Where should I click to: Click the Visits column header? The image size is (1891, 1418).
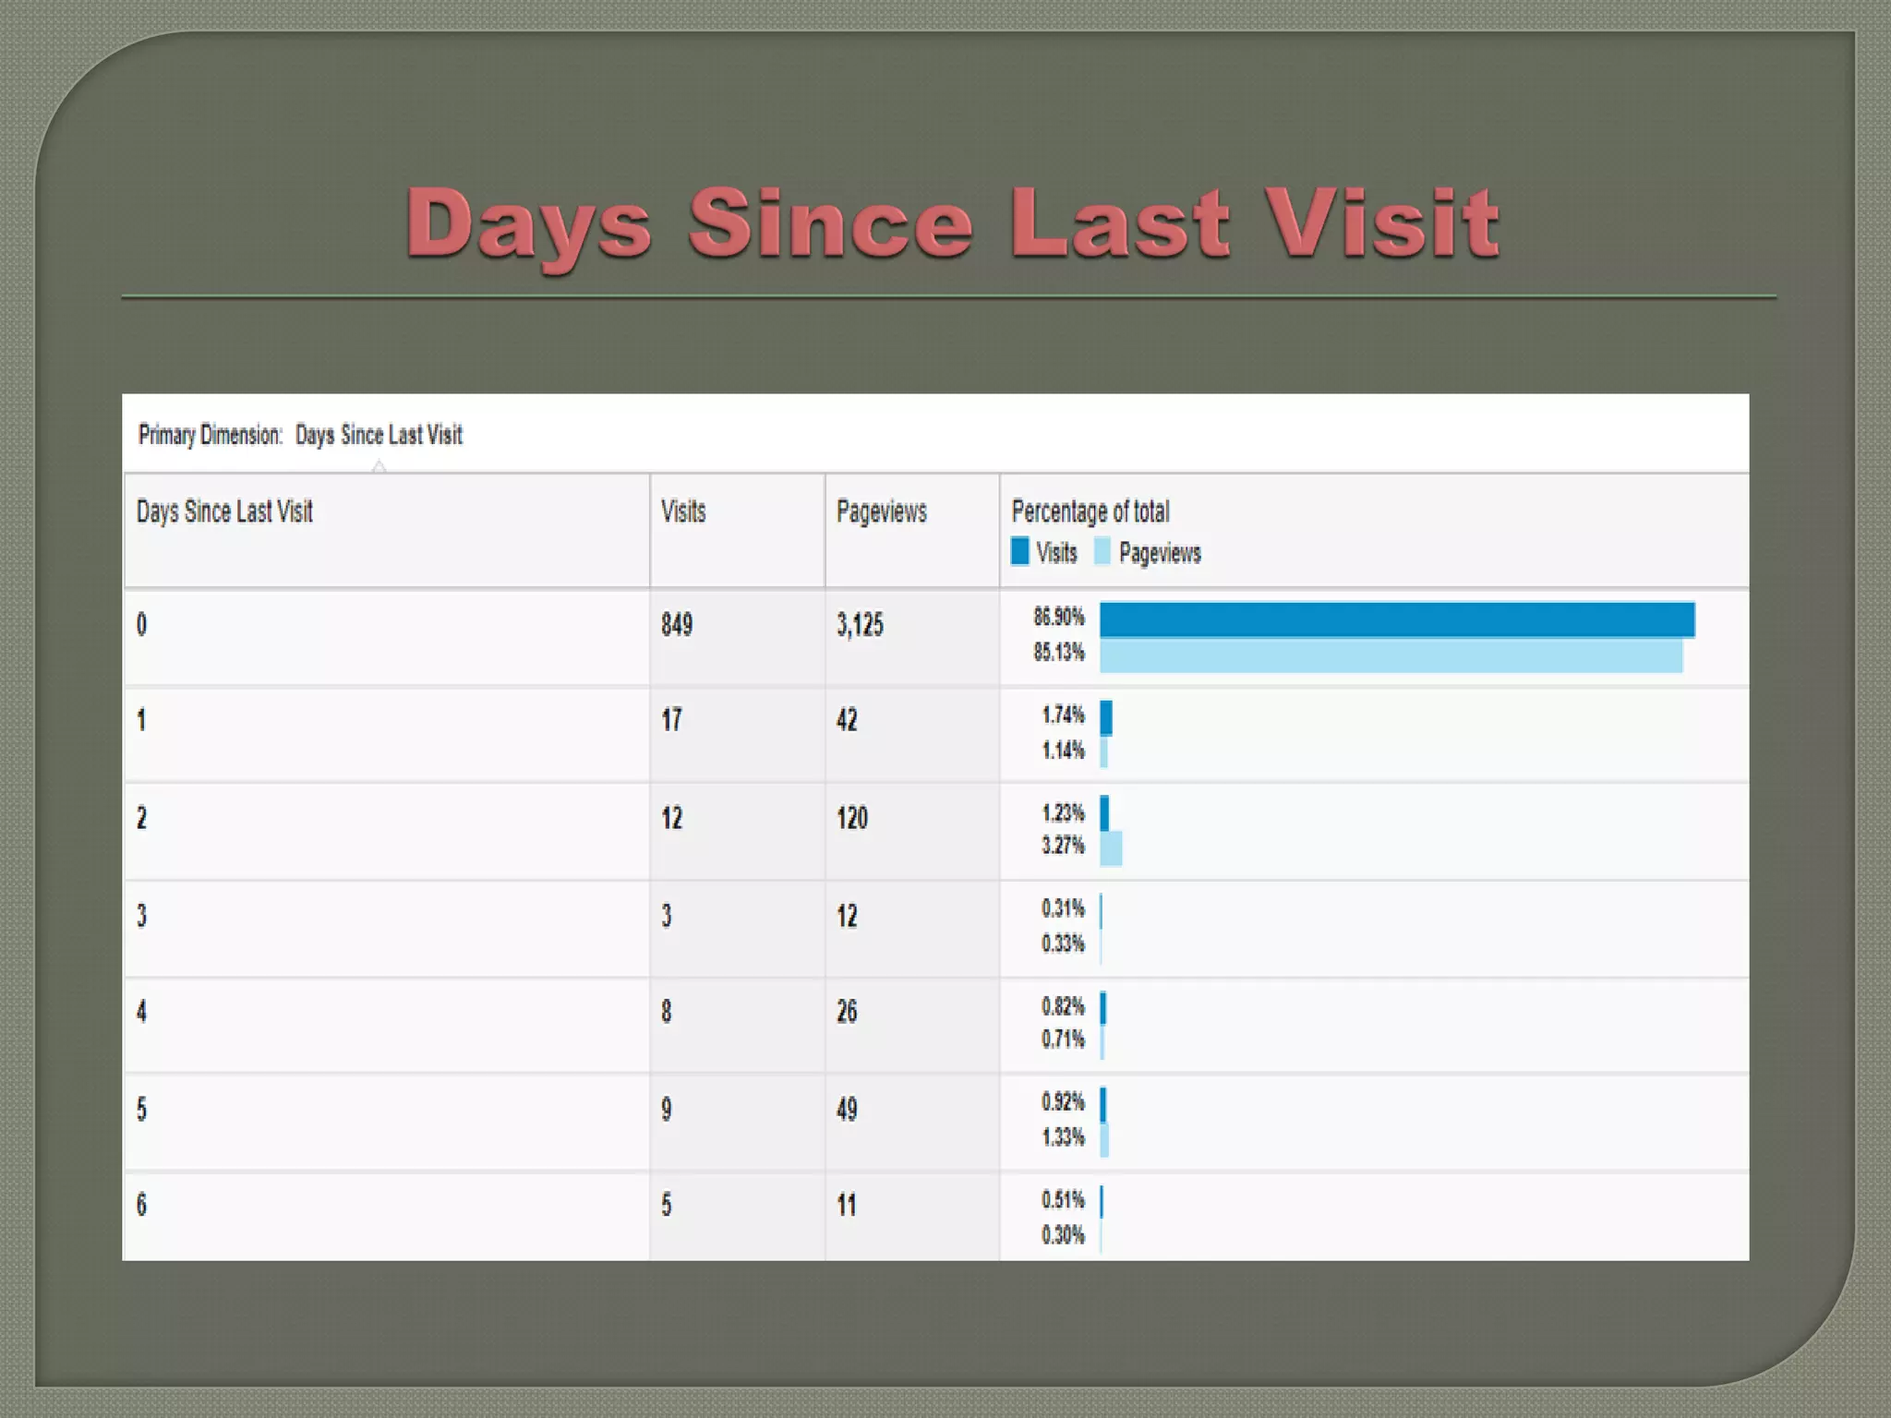tap(683, 511)
